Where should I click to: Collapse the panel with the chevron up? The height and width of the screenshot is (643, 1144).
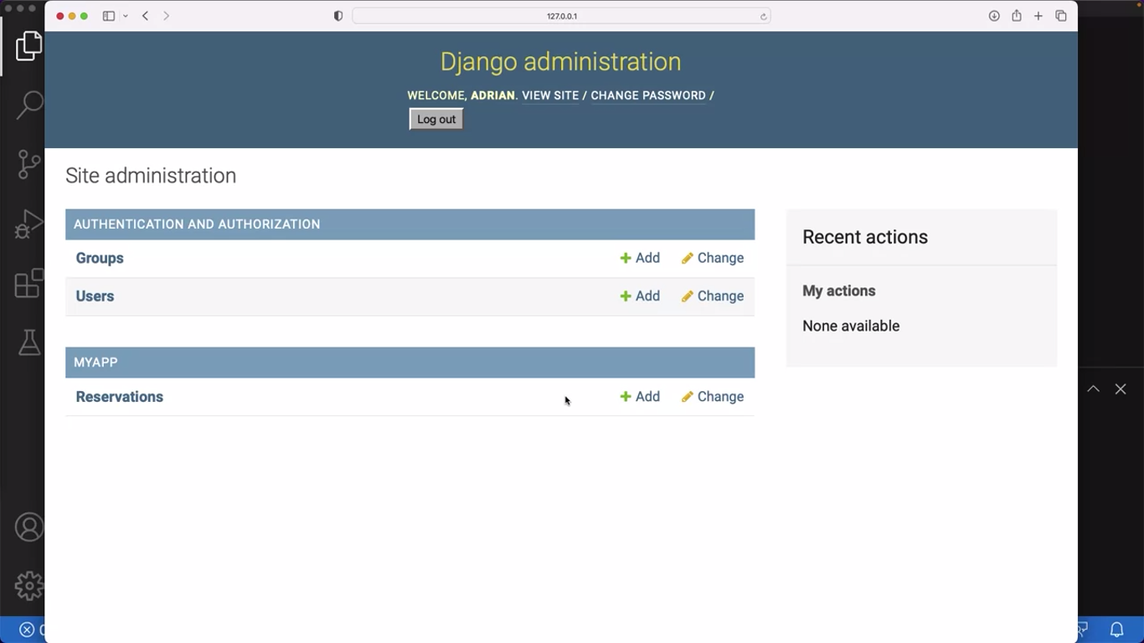(x=1093, y=388)
